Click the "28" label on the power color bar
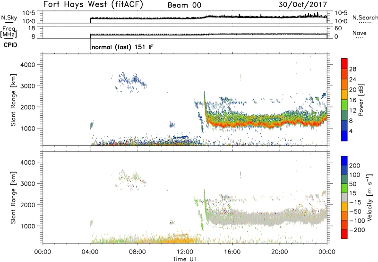Viewport: 378px width, 262px height. tap(352, 69)
